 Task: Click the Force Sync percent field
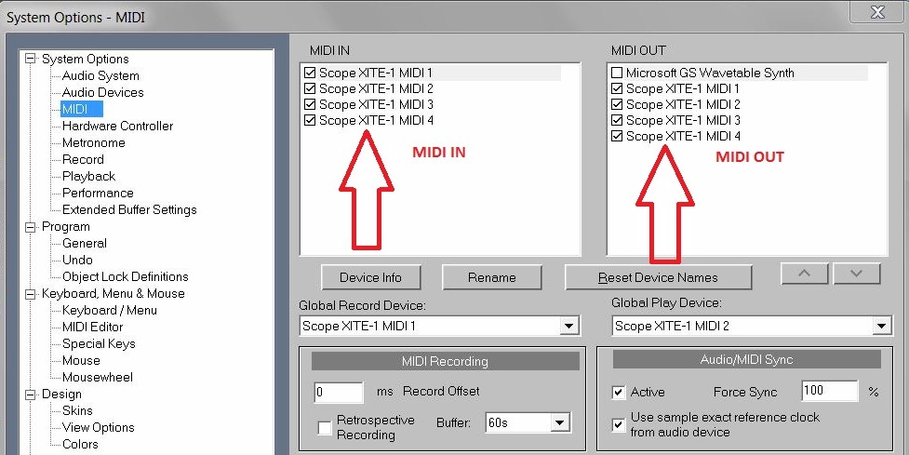(829, 391)
